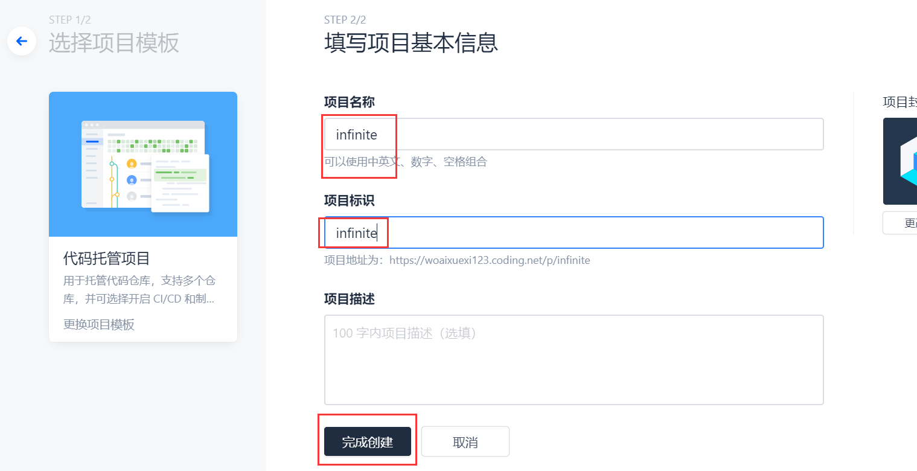
Task: Click the blue back arrow icon
Action: point(22,41)
